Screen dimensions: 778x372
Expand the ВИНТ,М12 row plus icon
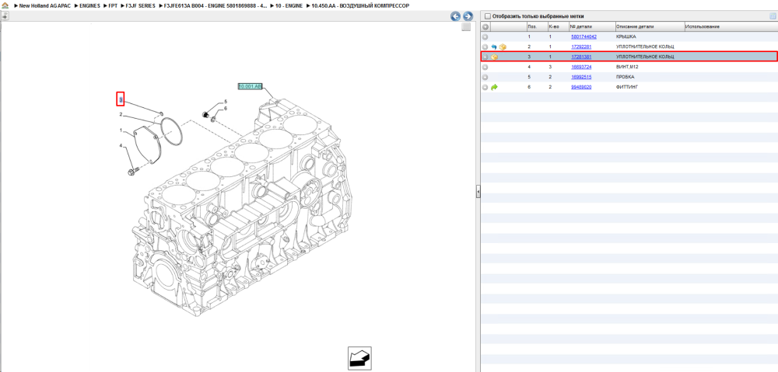point(485,67)
